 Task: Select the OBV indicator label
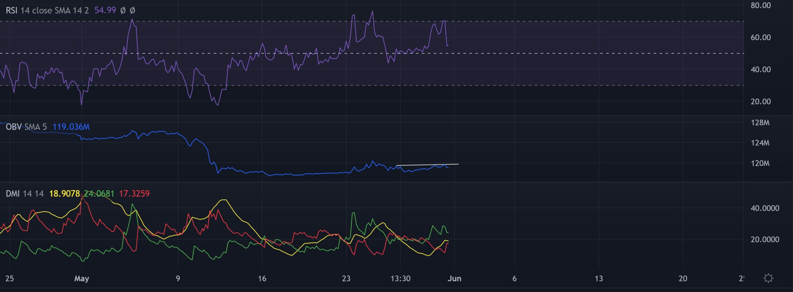(14, 127)
